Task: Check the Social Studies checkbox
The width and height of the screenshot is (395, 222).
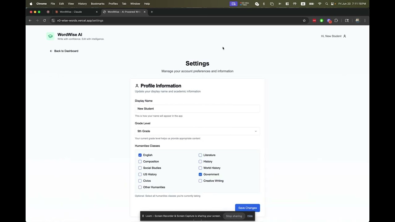Action: click(140, 168)
